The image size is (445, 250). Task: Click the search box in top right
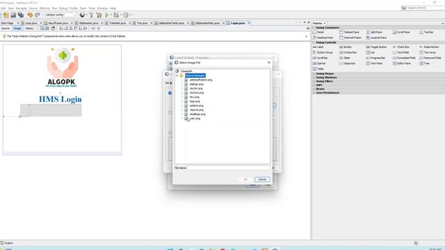point(426,8)
